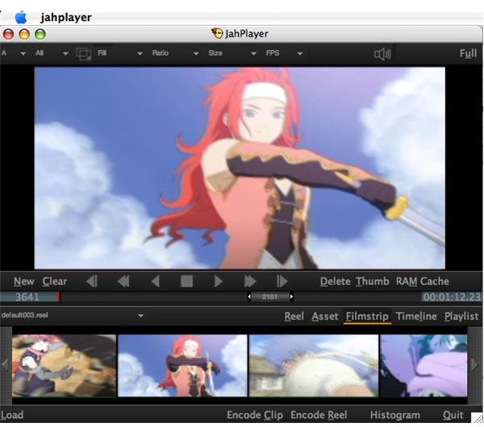Select the purple-toned filmstrip thumbnail
Image resolution: width=484 pixels, height=427 pixels.
[423, 366]
